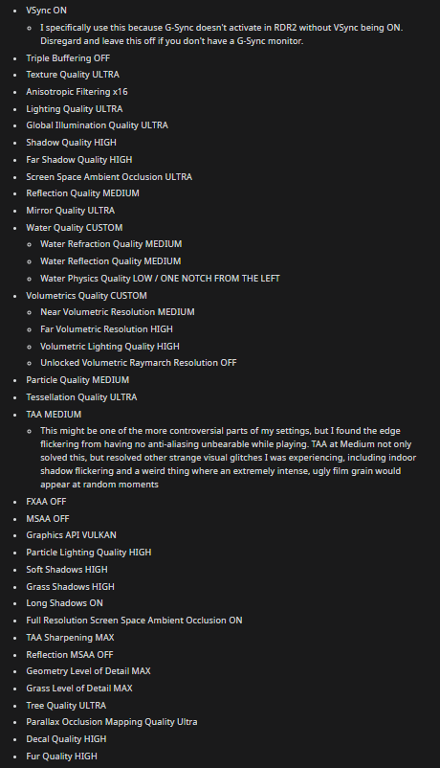Click the Anisotropic Filtering x16 entry
Image resolution: width=440 pixels, height=768 pixels.
77,92
